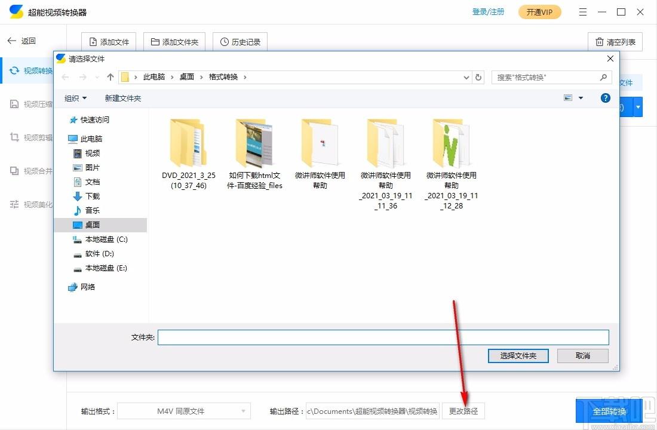This screenshot has width=657, height=430.
Task: Select 本地磁盘 (C:) in the tree
Action: (x=100, y=239)
